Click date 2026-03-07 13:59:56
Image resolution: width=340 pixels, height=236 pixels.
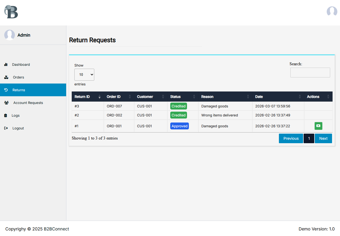click(x=273, y=106)
